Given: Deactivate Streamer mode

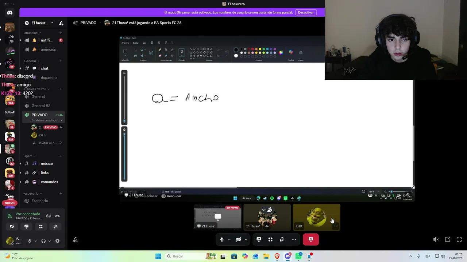Looking at the screenshot, I should (306, 12).
